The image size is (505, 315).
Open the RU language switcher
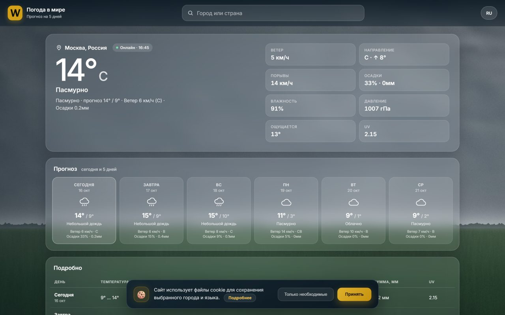click(x=489, y=13)
